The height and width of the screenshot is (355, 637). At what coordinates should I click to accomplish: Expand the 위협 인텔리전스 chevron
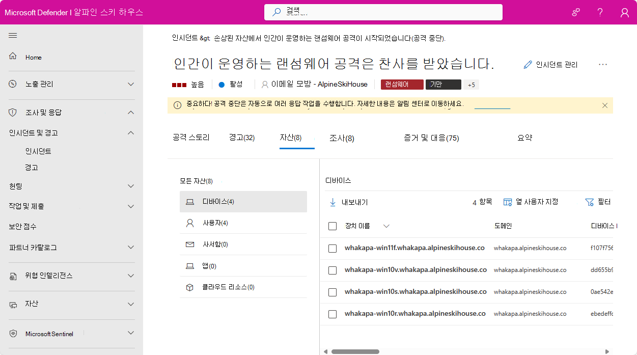(x=131, y=276)
